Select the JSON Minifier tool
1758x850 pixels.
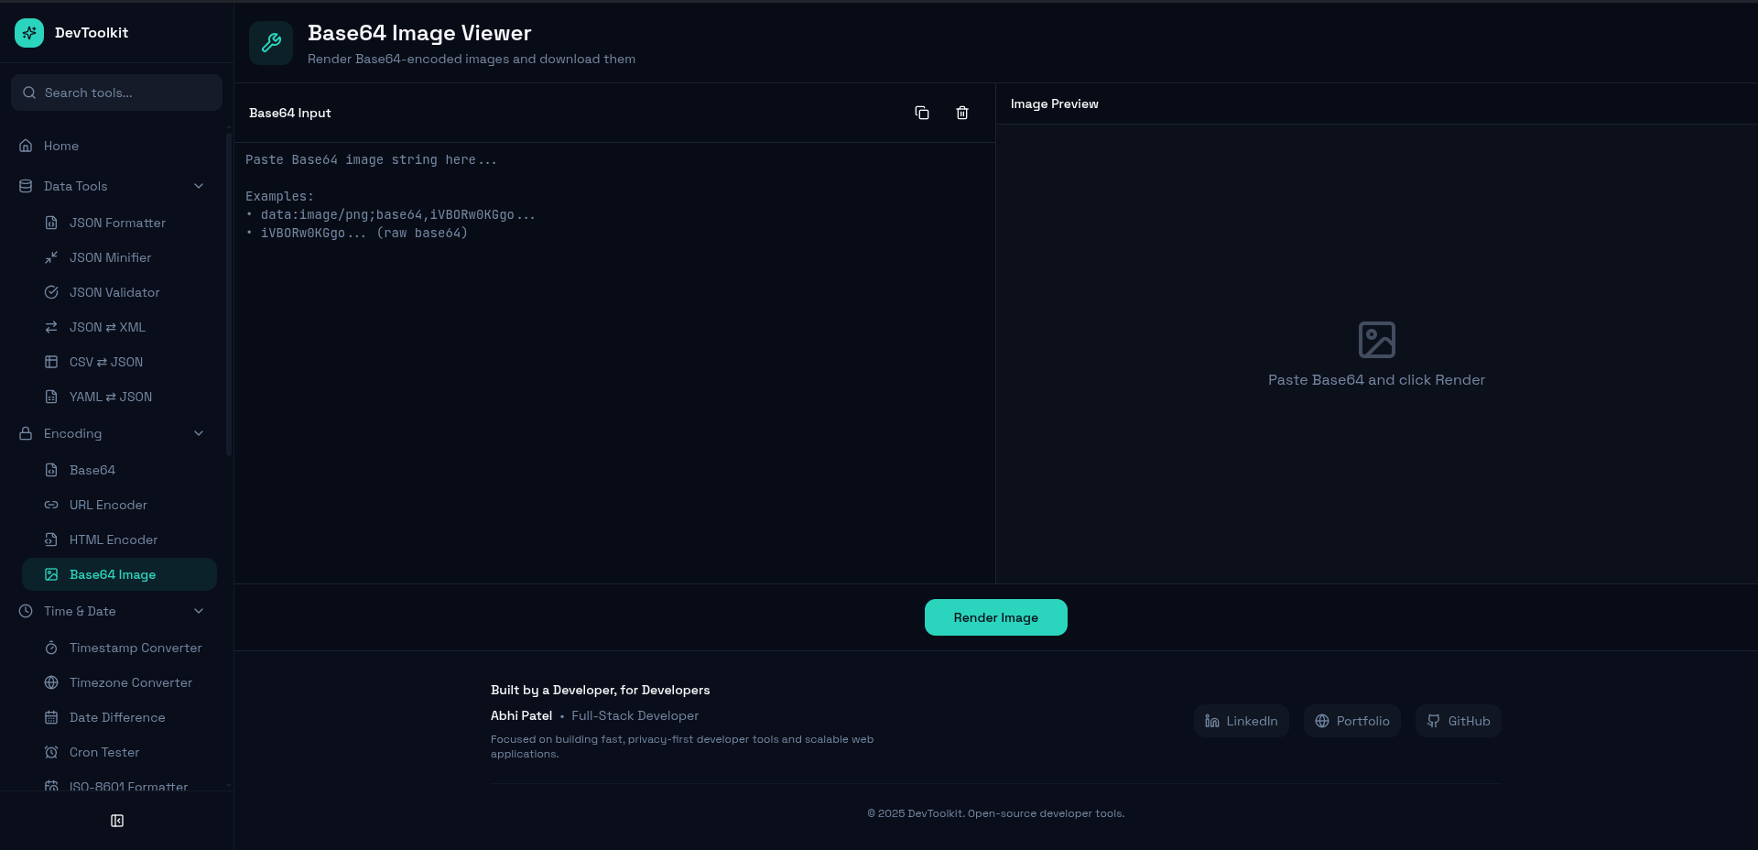pyautogui.click(x=110, y=257)
